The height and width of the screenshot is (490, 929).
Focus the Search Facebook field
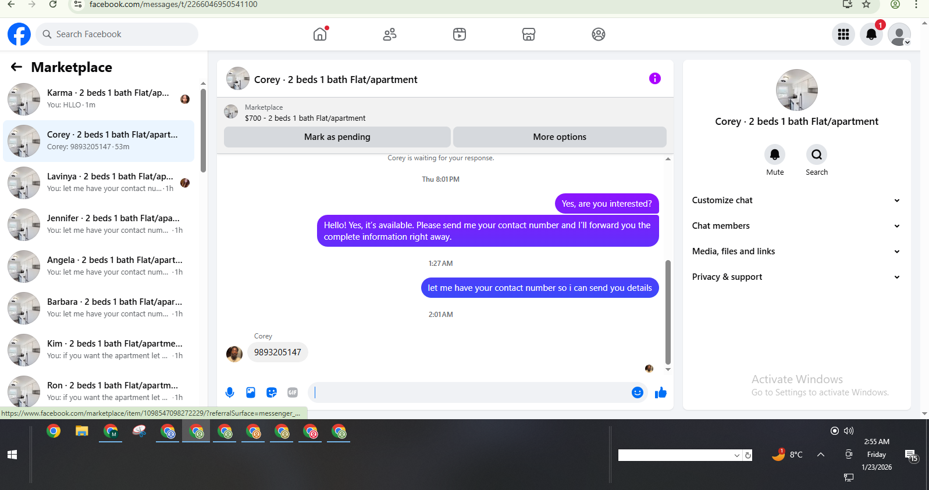coord(117,34)
